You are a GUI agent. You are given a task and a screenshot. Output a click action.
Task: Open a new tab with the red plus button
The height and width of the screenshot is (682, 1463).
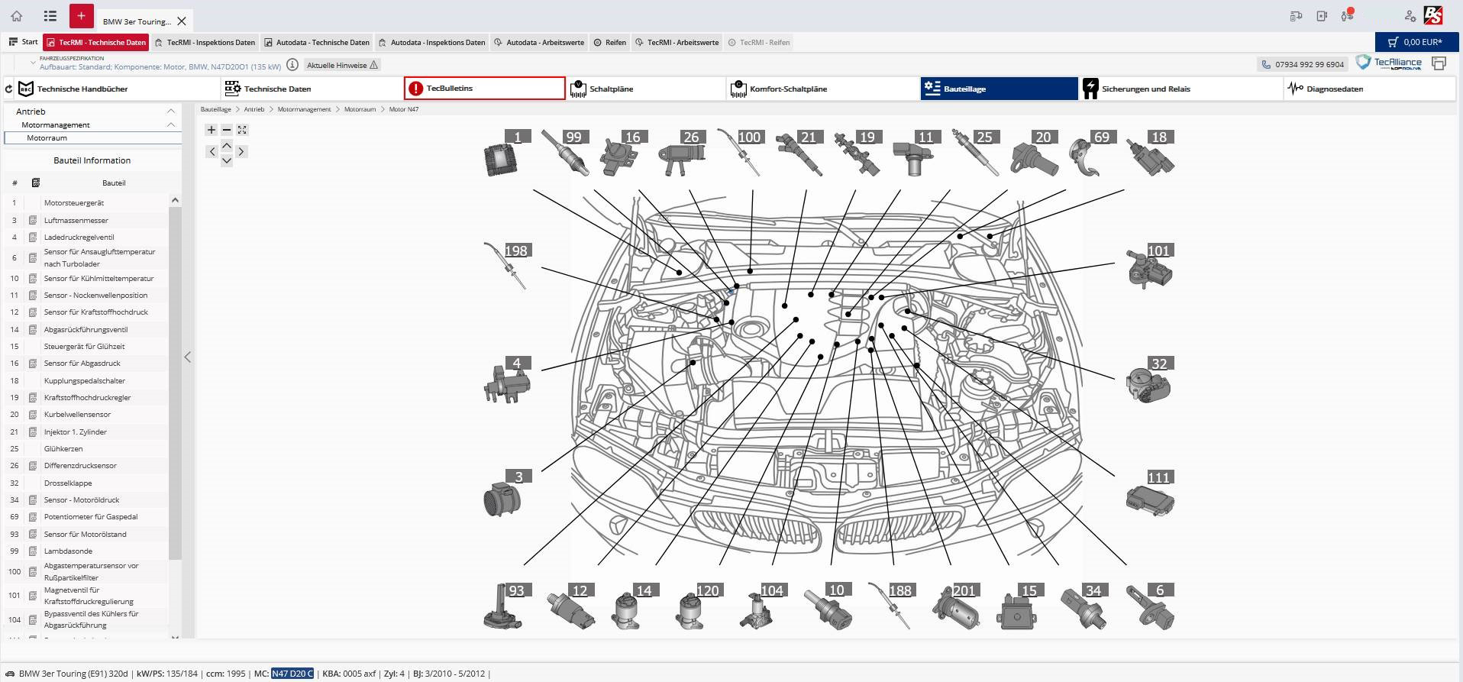coord(81,16)
